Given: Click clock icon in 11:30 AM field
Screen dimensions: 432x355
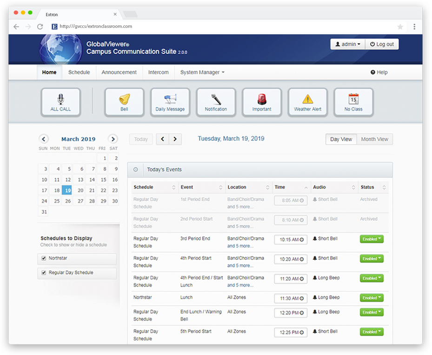Looking at the screenshot, I should [302, 298].
